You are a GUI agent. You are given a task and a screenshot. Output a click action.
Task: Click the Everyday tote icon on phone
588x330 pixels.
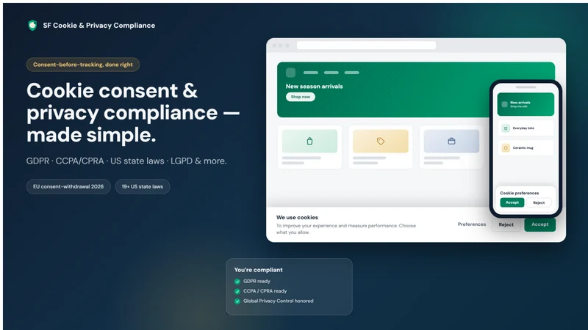pyautogui.click(x=506, y=128)
